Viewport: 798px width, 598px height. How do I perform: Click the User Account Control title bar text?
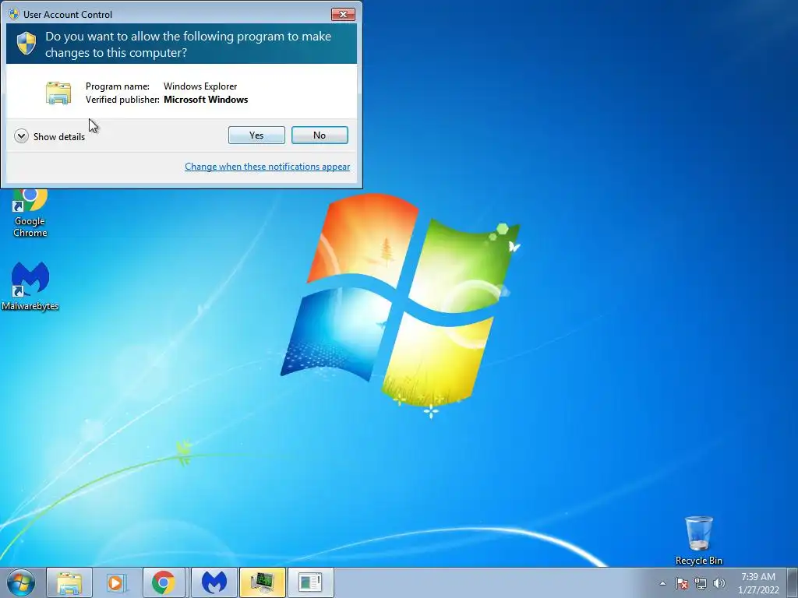(68, 15)
